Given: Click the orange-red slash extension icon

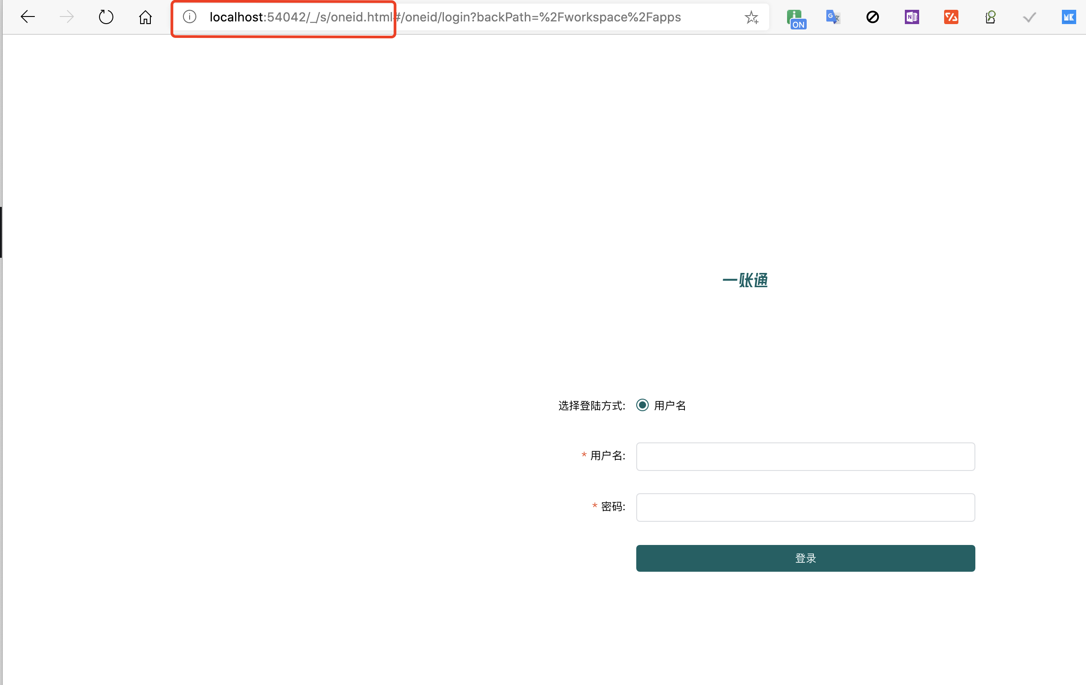Looking at the screenshot, I should pyautogui.click(x=951, y=17).
